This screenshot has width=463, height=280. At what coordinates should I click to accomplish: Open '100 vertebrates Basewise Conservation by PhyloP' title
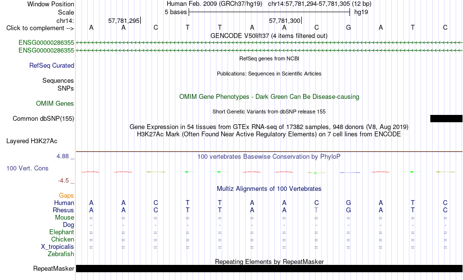tap(269, 157)
